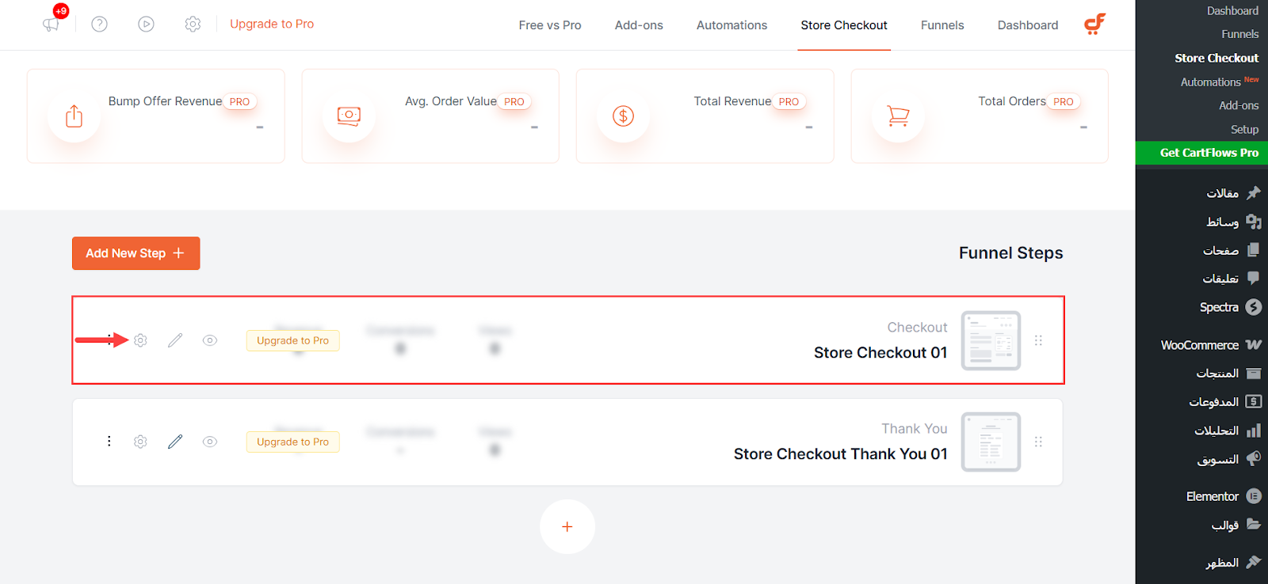Open three-dot more options menu for Thank You step

click(109, 442)
